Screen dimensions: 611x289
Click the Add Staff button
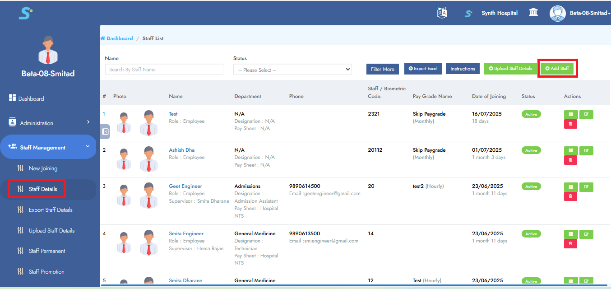(x=557, y=69)
